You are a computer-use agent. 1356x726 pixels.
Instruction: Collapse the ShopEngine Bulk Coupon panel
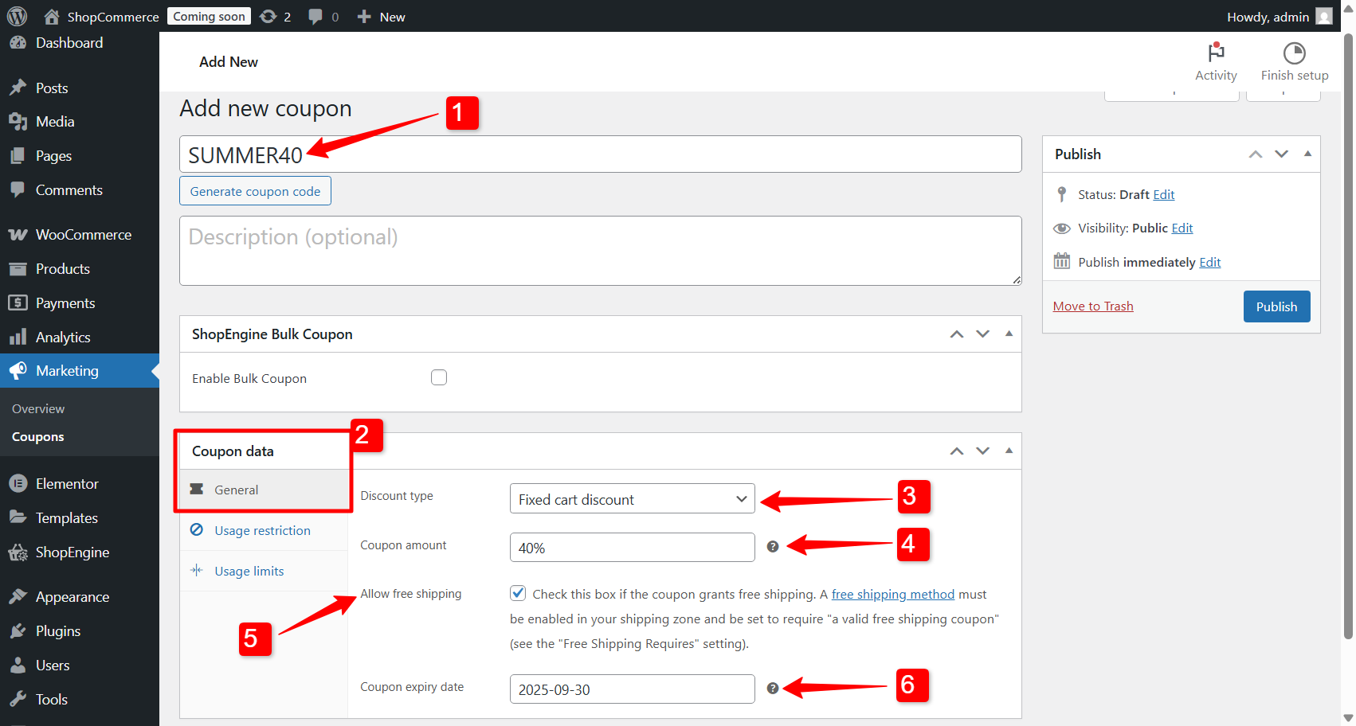click(x=1009, y=334)
